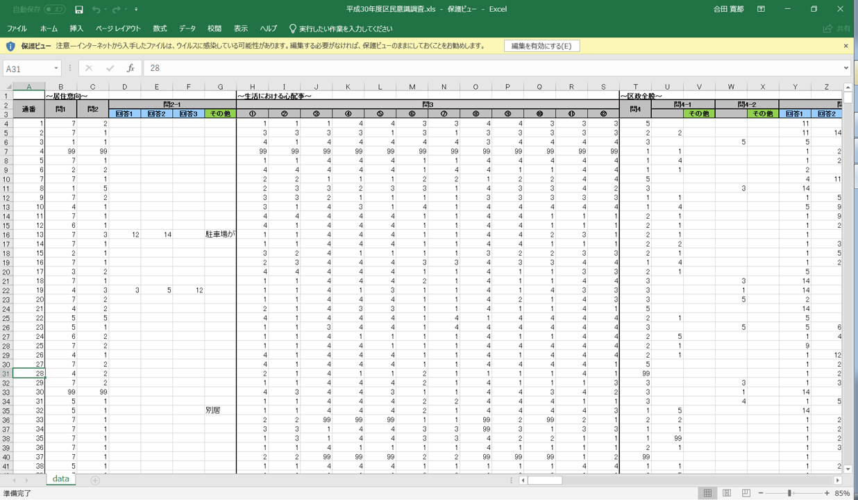Click the formula bar Enter checkmark icon

click(110, 68)
